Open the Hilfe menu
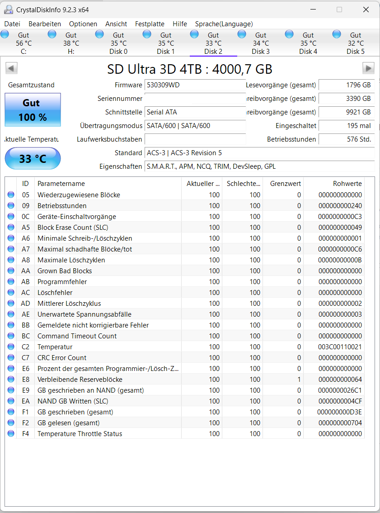 pos(180,24)
